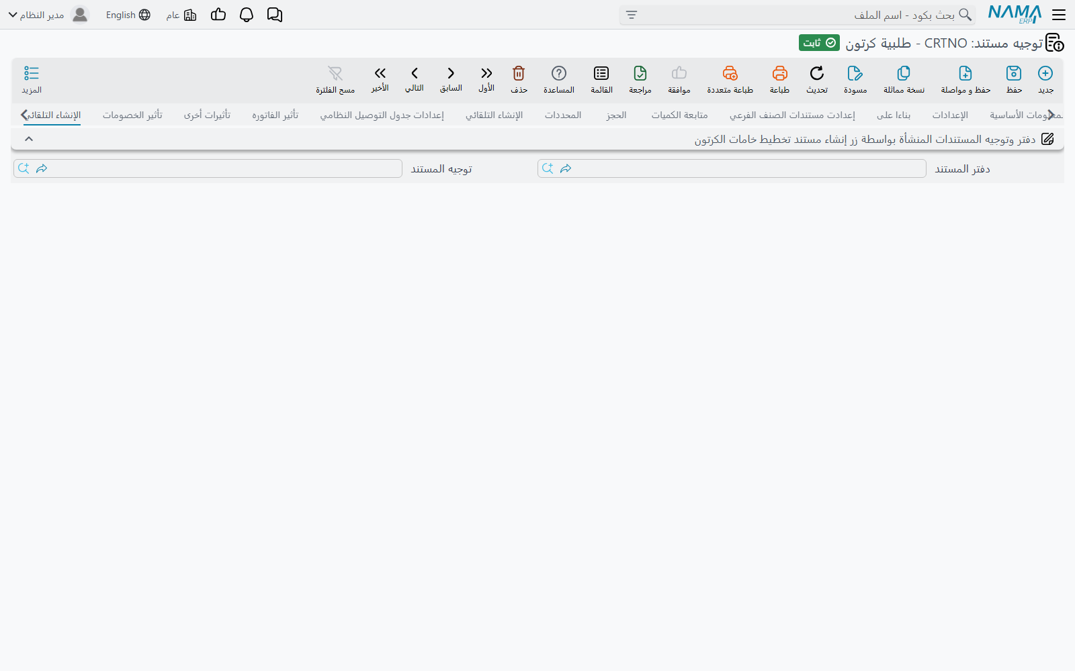
Task: Click the thumbs-up icon in top bar
Action: pyautogui.click(x=218, y=15)
